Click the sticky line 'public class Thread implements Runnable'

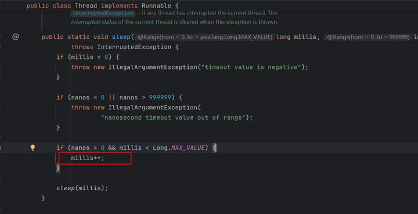pyautogui.click(x=103, y=6)
